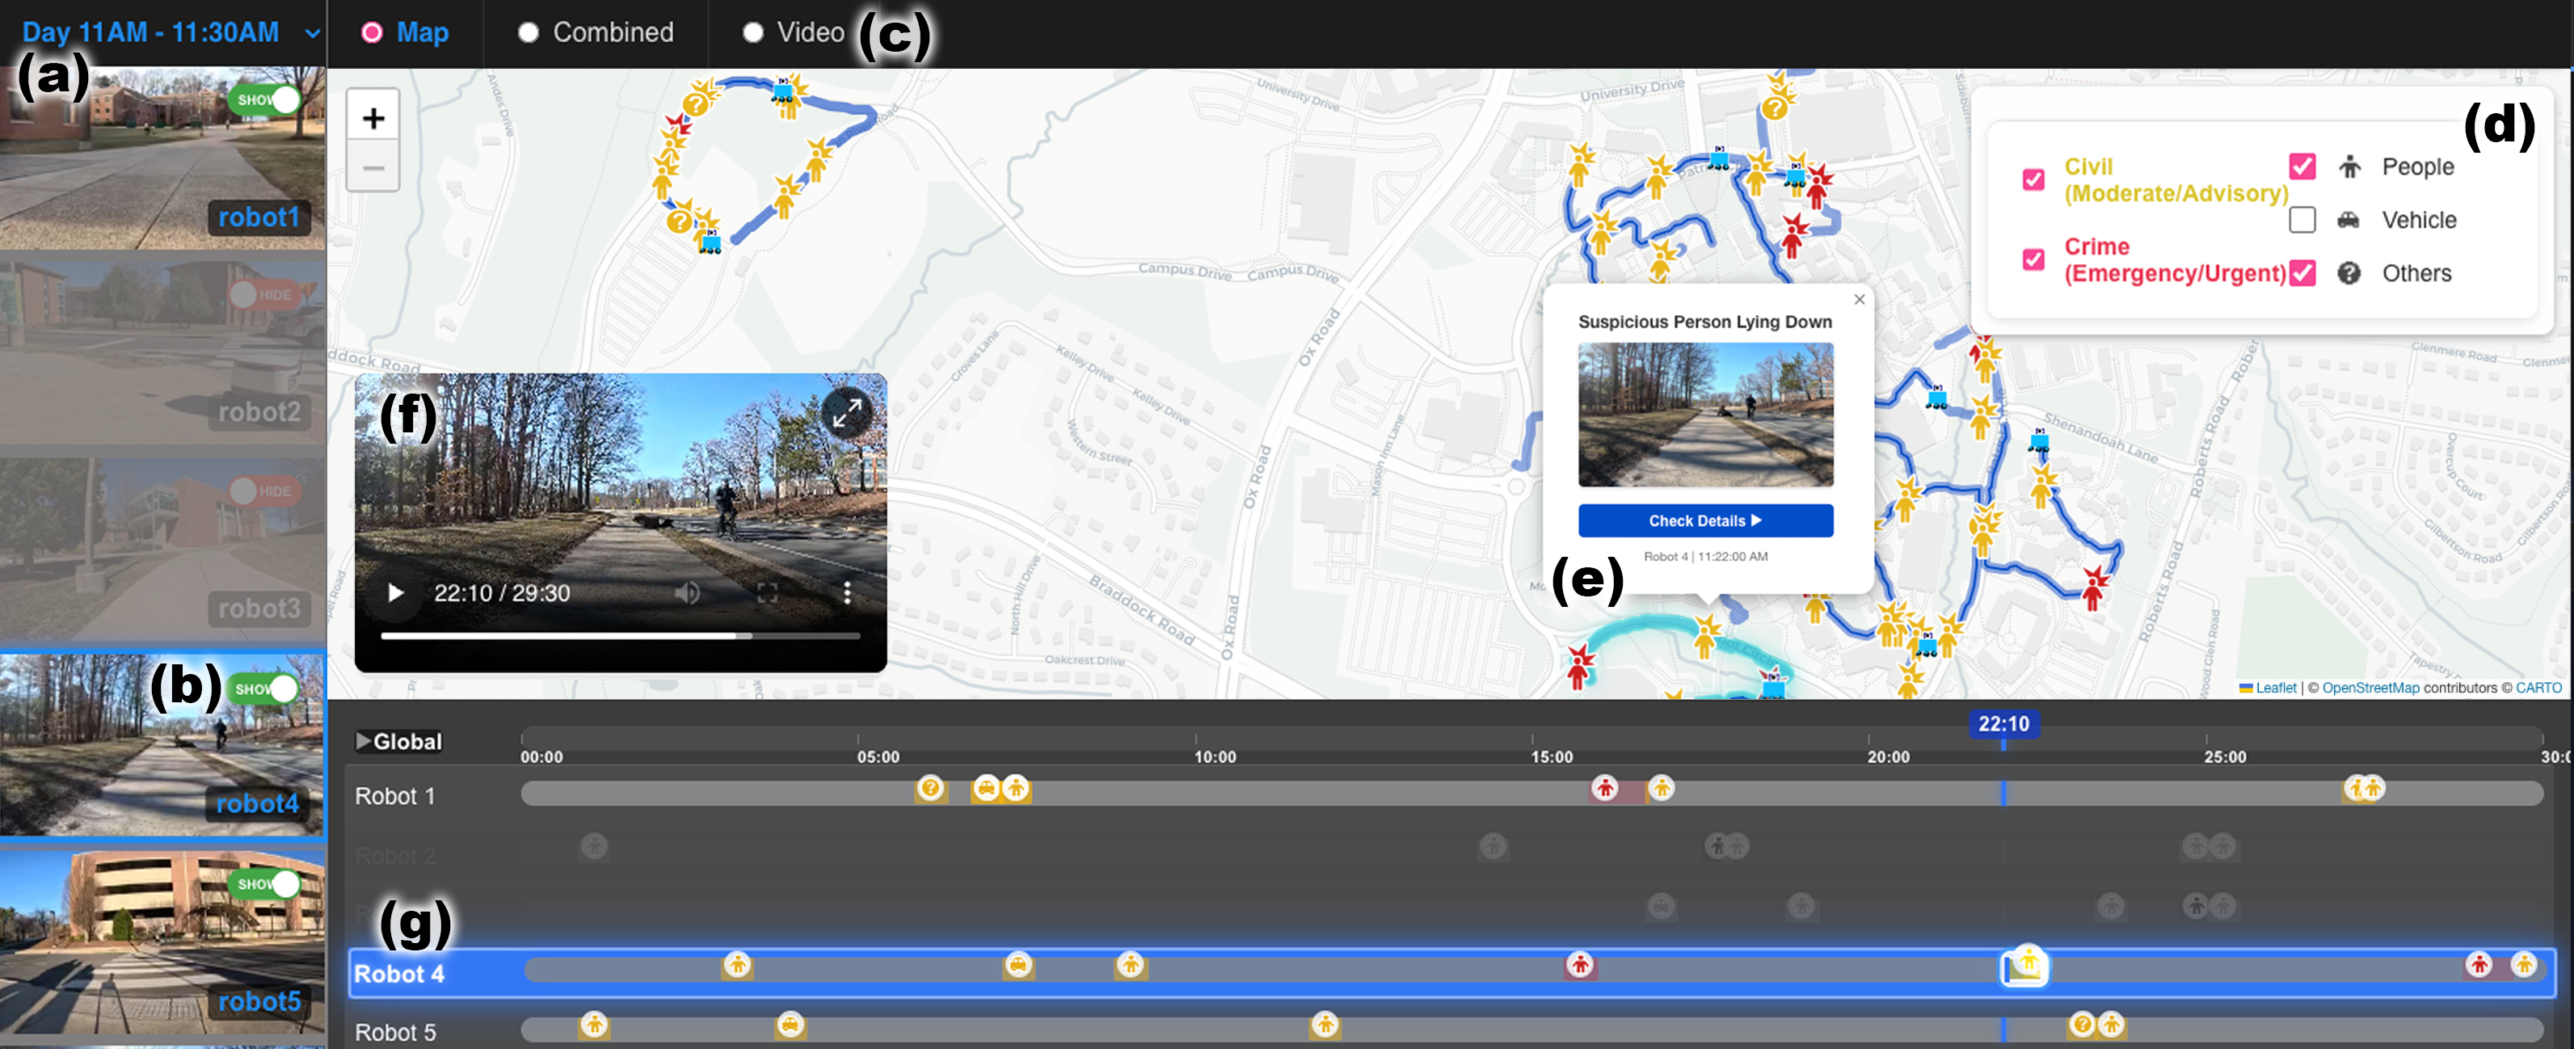This screenshot has width=2574, height=1049.
Task: Open the Leaflet attribution link
Action: pos(2275,687)
